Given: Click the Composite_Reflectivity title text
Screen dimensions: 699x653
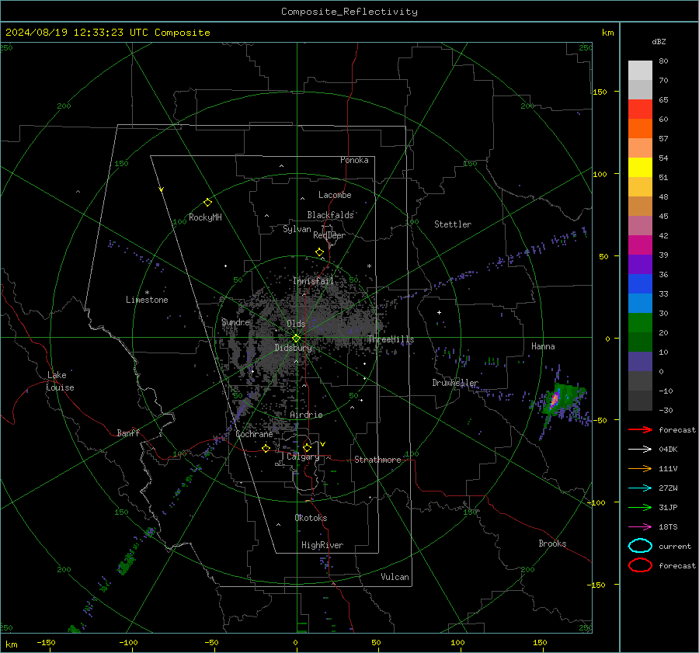Looking at the screenshot, I should (x=349, y=12).
